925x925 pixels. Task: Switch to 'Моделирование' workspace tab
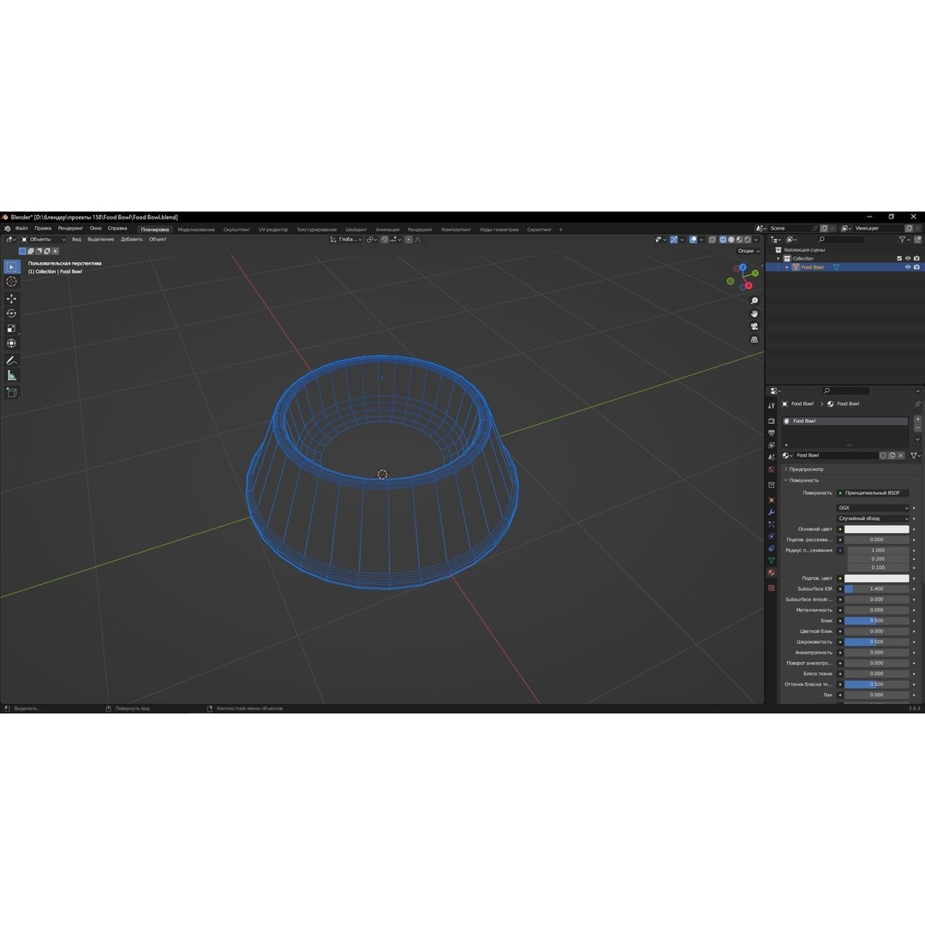pyautogui.click(x=196, y=230)
